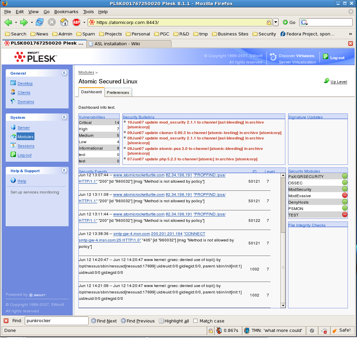
Task: Click the PaX/GRSECURITY green status icon
Action: [x=344, y=176]
